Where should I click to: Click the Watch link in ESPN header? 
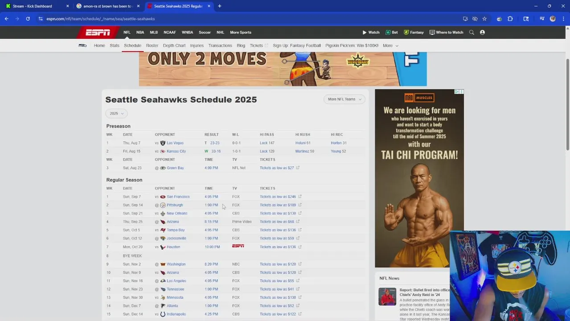371,32
